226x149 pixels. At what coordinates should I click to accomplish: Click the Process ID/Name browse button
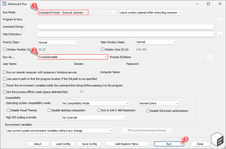tap(209, 57)
